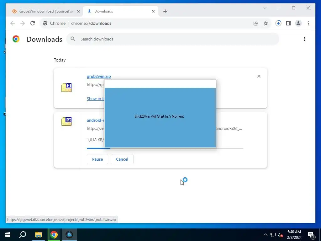Click the browser forward arrow
This screenshot has width=321, height=241.
click(23, 23)
